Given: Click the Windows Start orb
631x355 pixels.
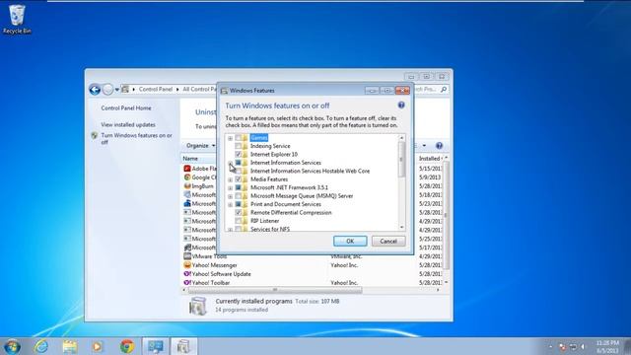Looking at the screenshot, I should point(12,346).
